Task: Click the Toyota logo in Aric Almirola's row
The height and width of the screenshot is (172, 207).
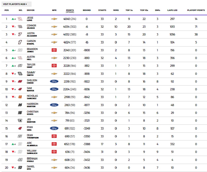Action: coord(54,144)
